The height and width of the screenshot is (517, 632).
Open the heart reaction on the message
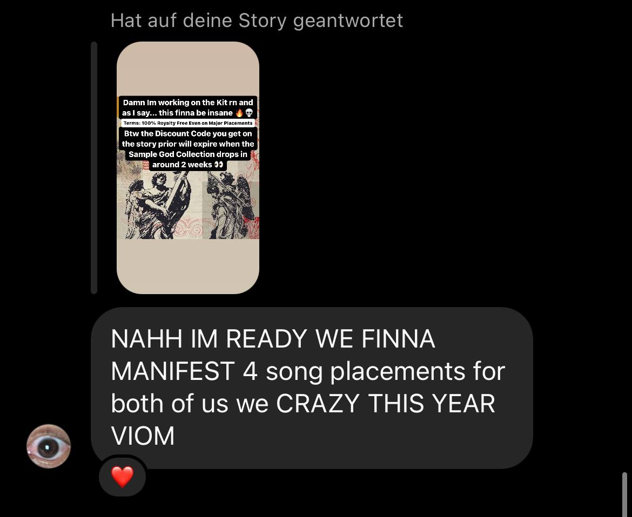pyautogui.click(x=122, y=477)
